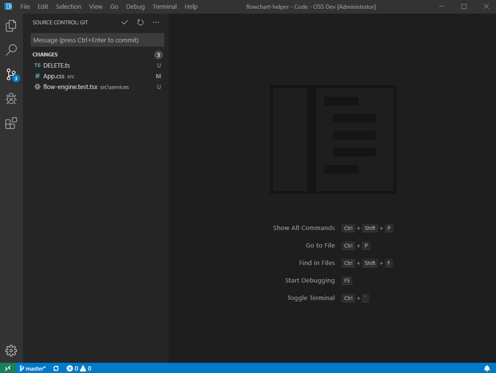Image resolution: width=496 pixels, height=373 pixels.
Task: Open the Help menu
Action: 191,6
